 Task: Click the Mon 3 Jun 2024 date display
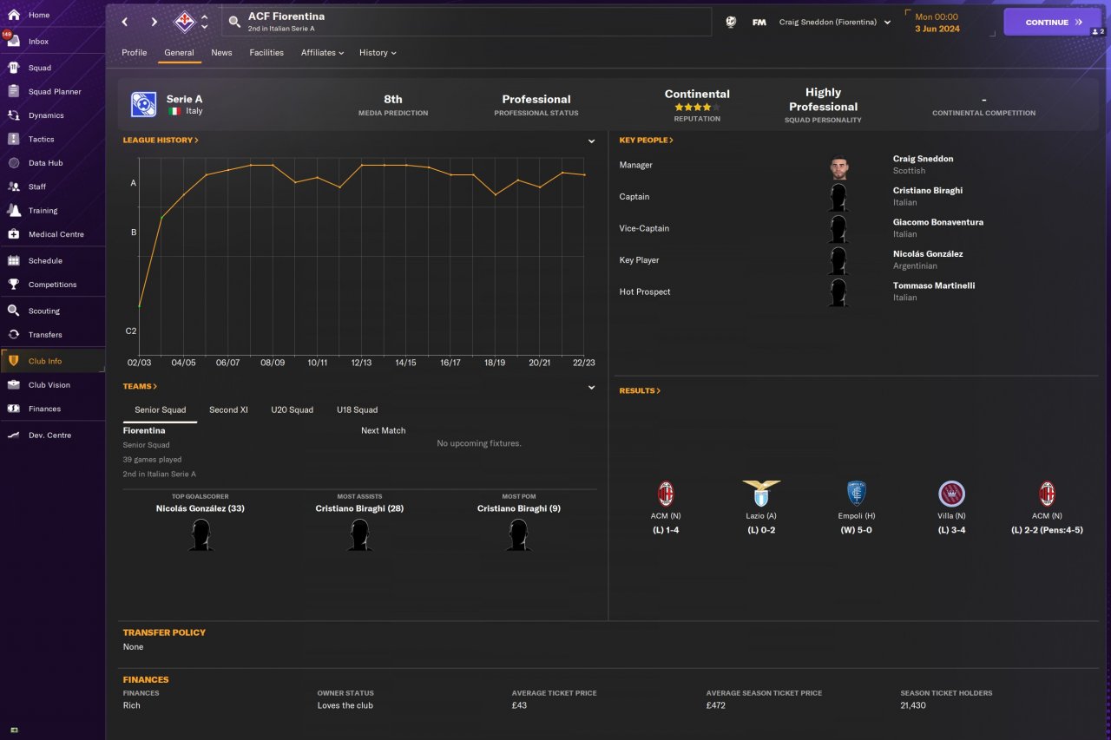(937, 23)
